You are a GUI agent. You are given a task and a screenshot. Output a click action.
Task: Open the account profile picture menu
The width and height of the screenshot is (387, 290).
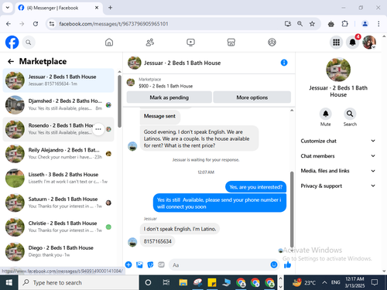coord(369,43)
